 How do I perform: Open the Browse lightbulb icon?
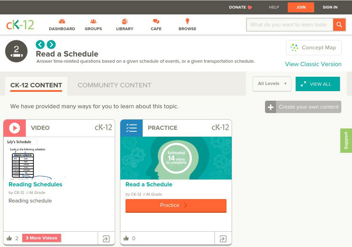pyautogui.click(x=187, y=21)
